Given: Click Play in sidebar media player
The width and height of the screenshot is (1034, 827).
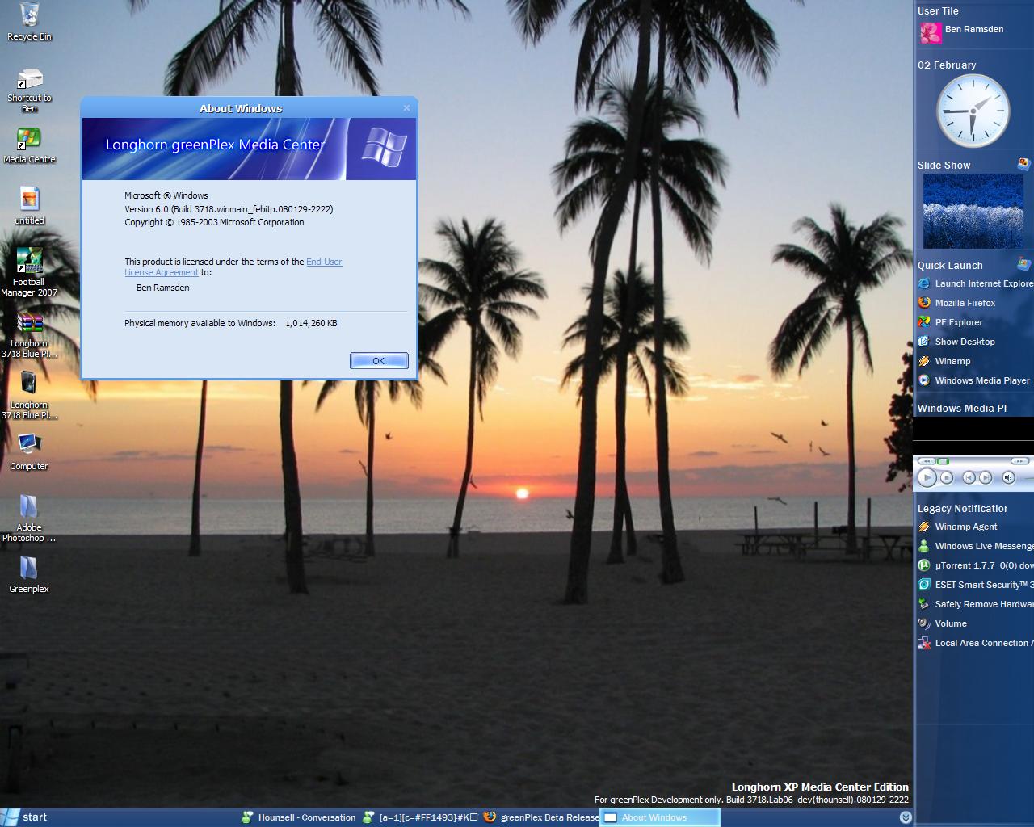Looking at the screenshot, I should click(927, 477).
